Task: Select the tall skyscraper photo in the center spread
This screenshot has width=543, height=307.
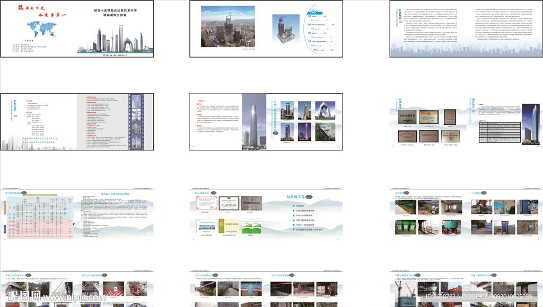Action: (254, 122)
